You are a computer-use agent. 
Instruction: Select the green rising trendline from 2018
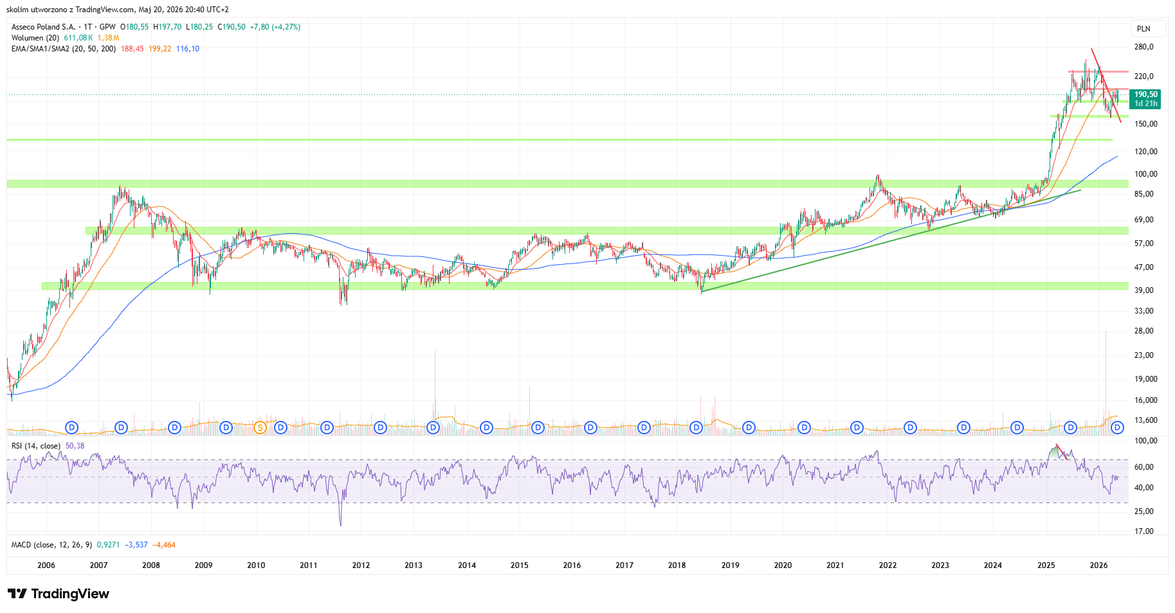click(891, 241)
